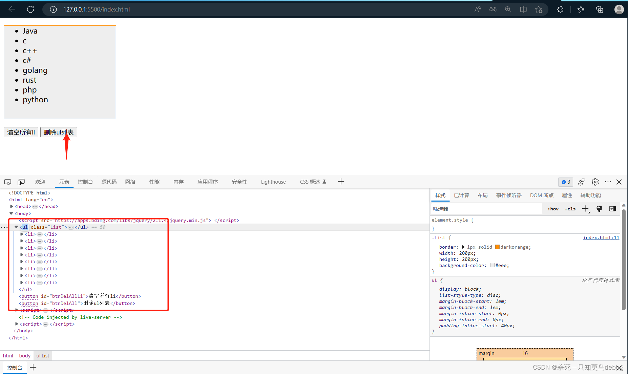The height and width of the screenshot is (374, 628).
Task: Collapse the ul class List node
Action: [x=16, y=227]
